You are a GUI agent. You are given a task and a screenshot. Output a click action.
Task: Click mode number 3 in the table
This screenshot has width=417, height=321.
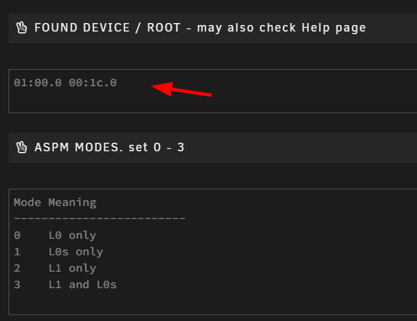pyautogui.click(x=17, y=285)
